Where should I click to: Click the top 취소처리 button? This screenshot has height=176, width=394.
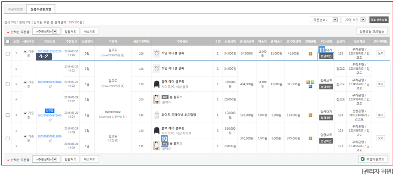(x=90, y=31)
